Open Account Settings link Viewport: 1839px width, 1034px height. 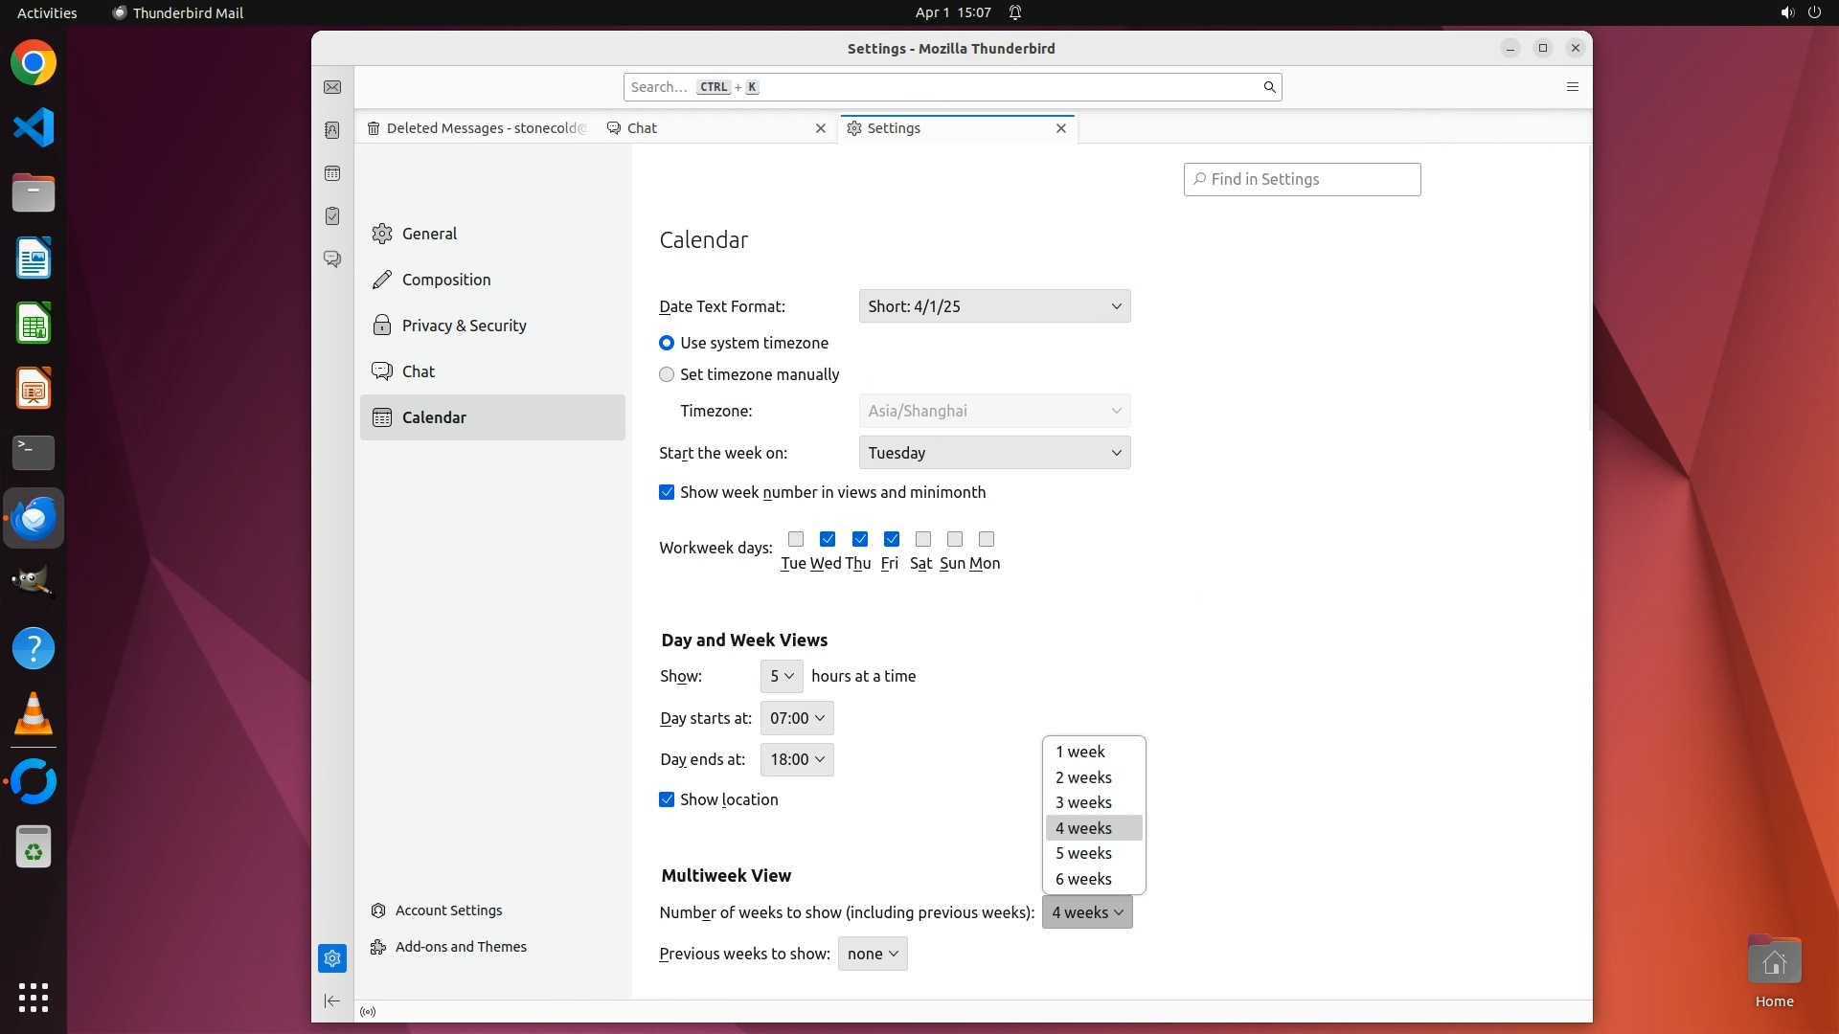tap(448, 910)
